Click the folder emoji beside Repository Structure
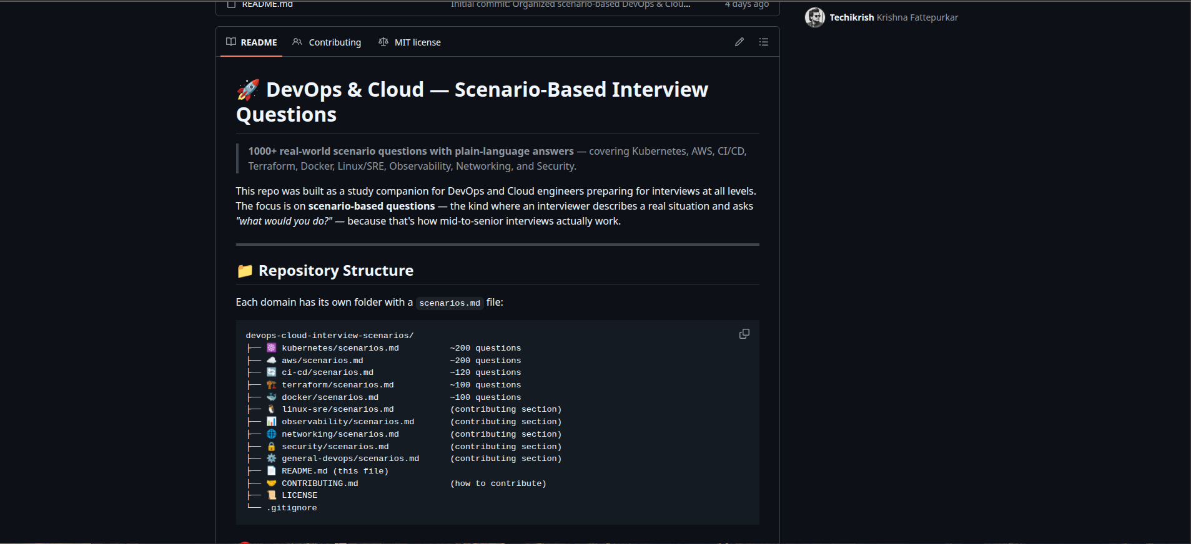 click(245, 271)
